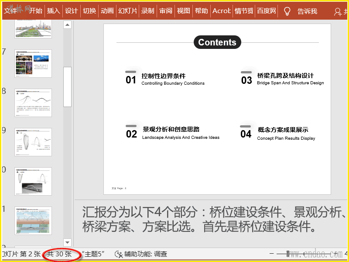Click the 告诉我 search field
The width and height of the screenshot is (349, 262).
click(x=307, y=11)
